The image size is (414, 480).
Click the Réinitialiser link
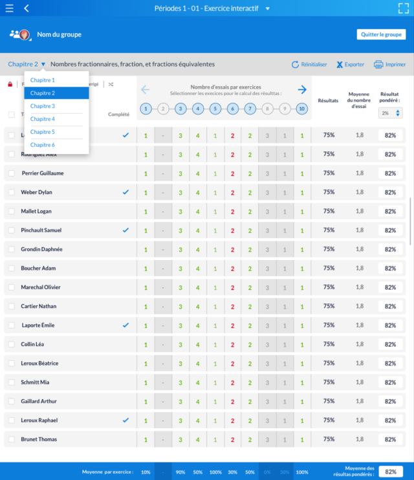pos(309,65)
